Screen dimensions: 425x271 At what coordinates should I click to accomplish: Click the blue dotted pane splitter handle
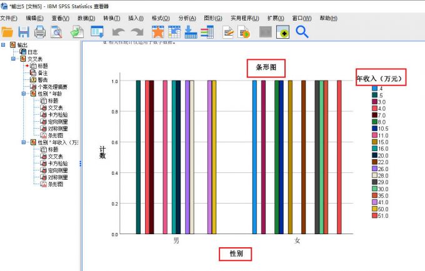coord(80,164)
